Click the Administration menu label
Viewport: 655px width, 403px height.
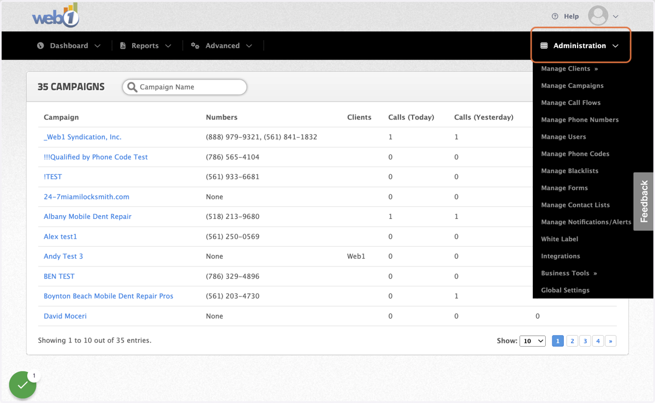pos(579,46)
